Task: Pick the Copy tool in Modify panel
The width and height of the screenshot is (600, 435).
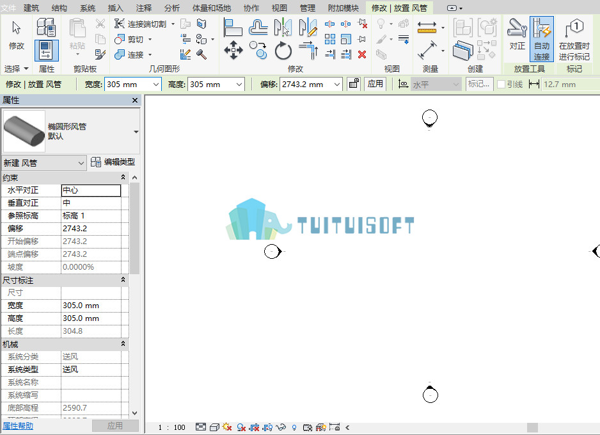Action: pyautogui.click(x=258, y=50)
